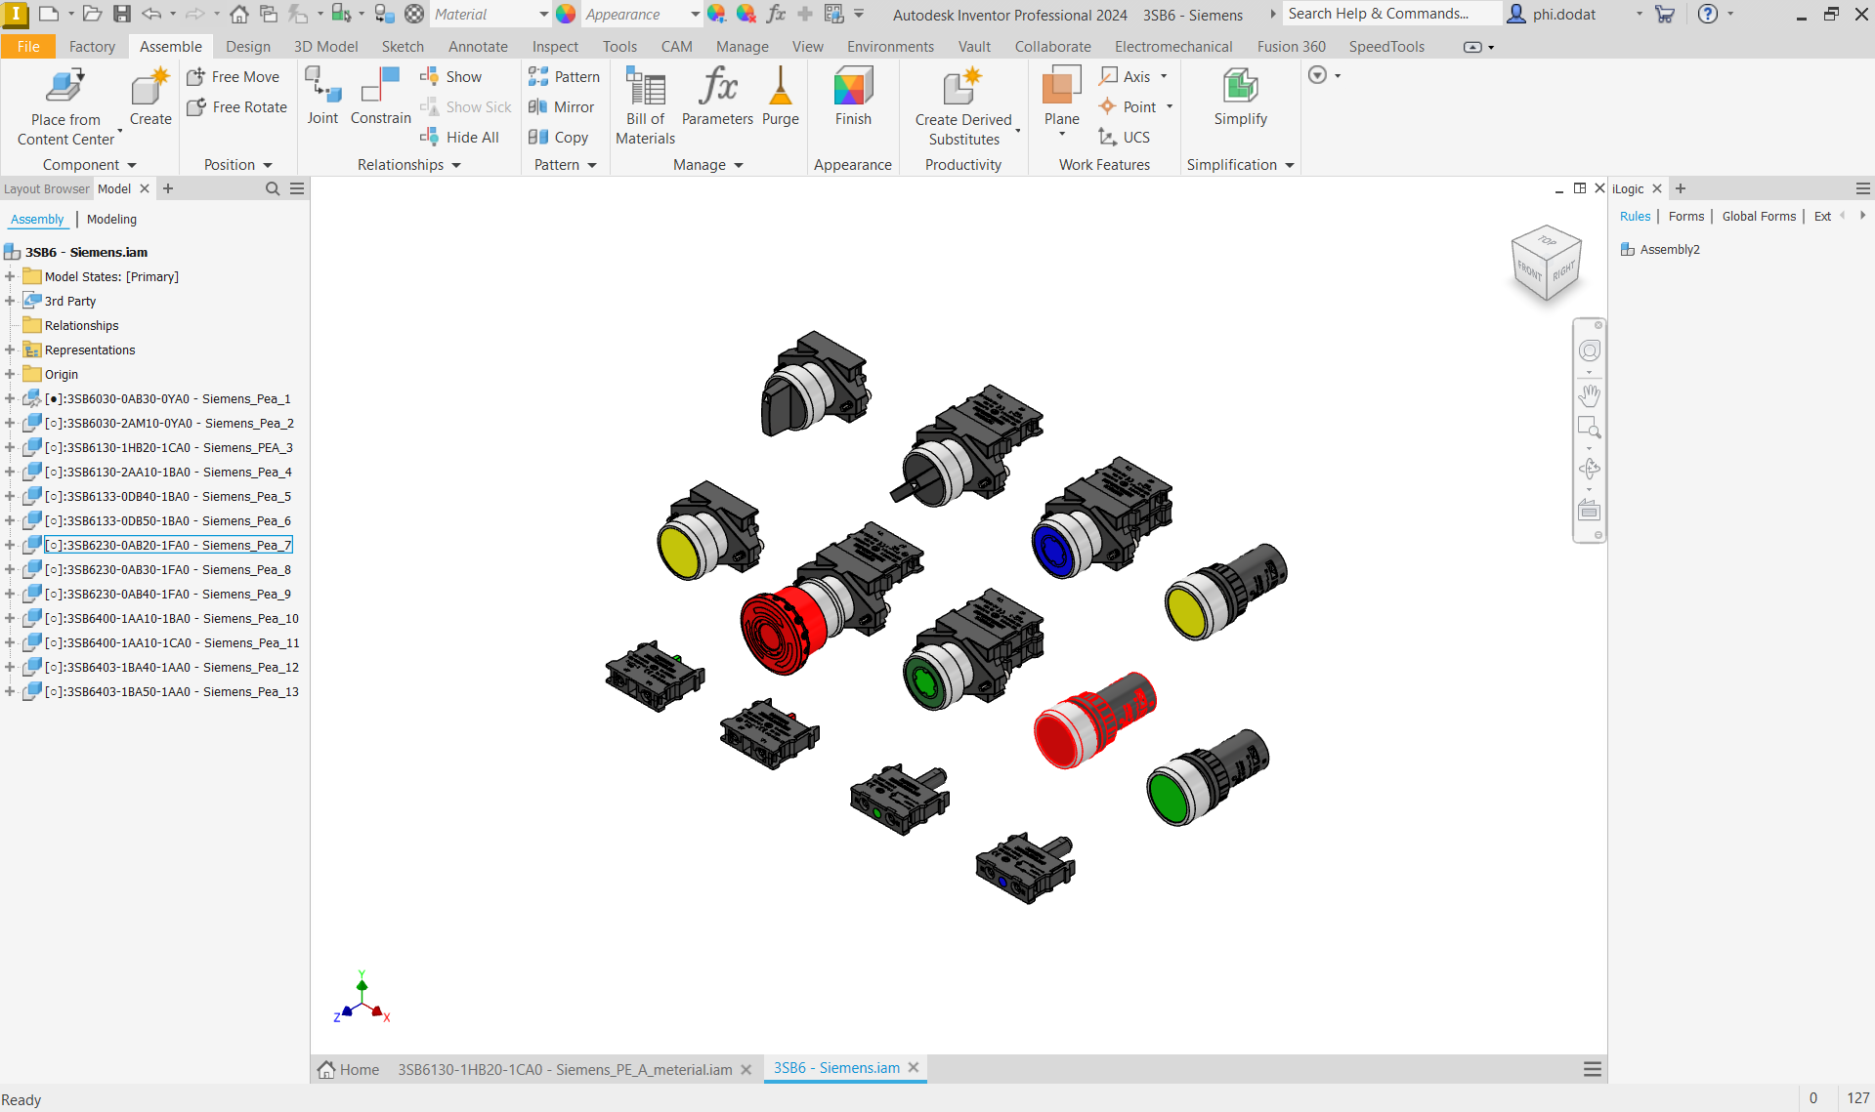Select the Free Rotate tool
The height and width of the screenshot is (1112, 1875).
tap(237, 107)
